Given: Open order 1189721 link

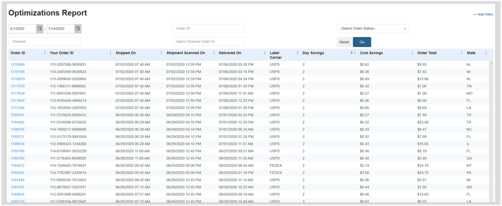Looking at the screenshot, I should coord(17,137).
